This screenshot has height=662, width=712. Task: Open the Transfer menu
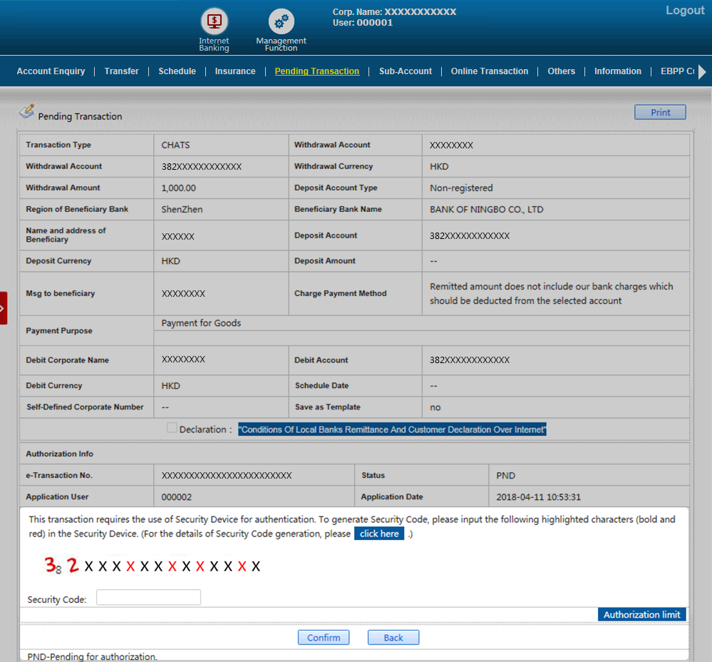click(x=121, y=71)
